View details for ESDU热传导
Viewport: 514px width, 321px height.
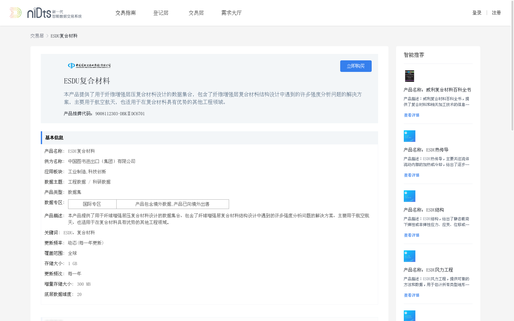pyautogui.click(x=412, y=175)
